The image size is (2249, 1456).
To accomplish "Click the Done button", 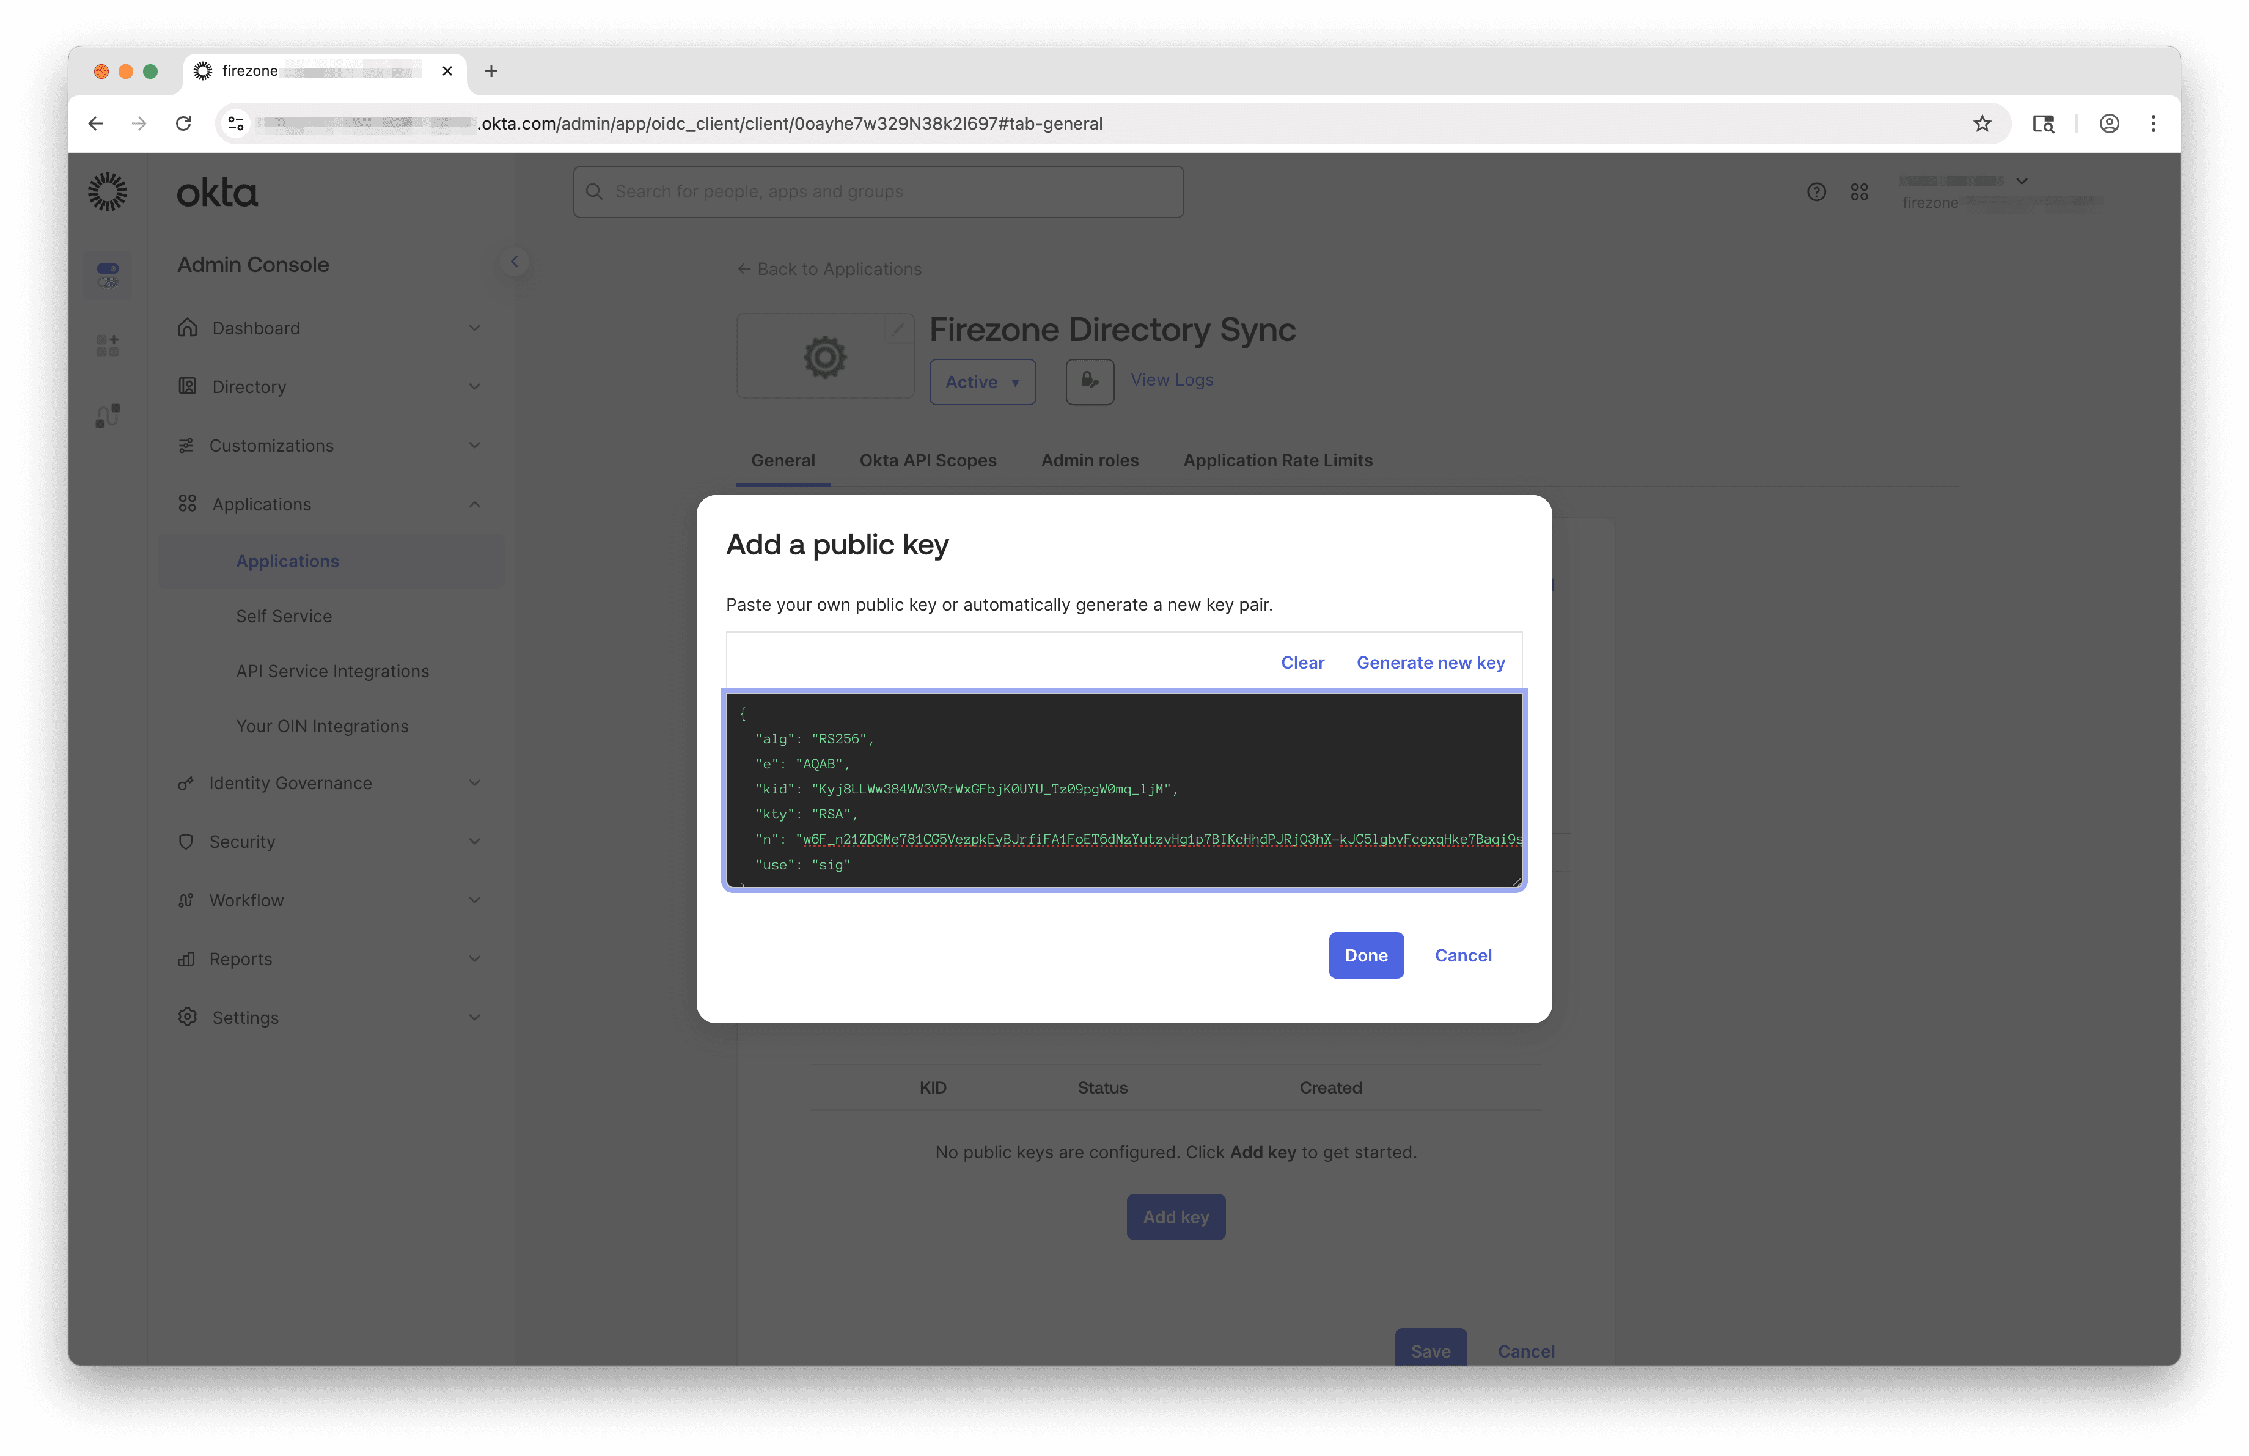I will point(1365,955).
